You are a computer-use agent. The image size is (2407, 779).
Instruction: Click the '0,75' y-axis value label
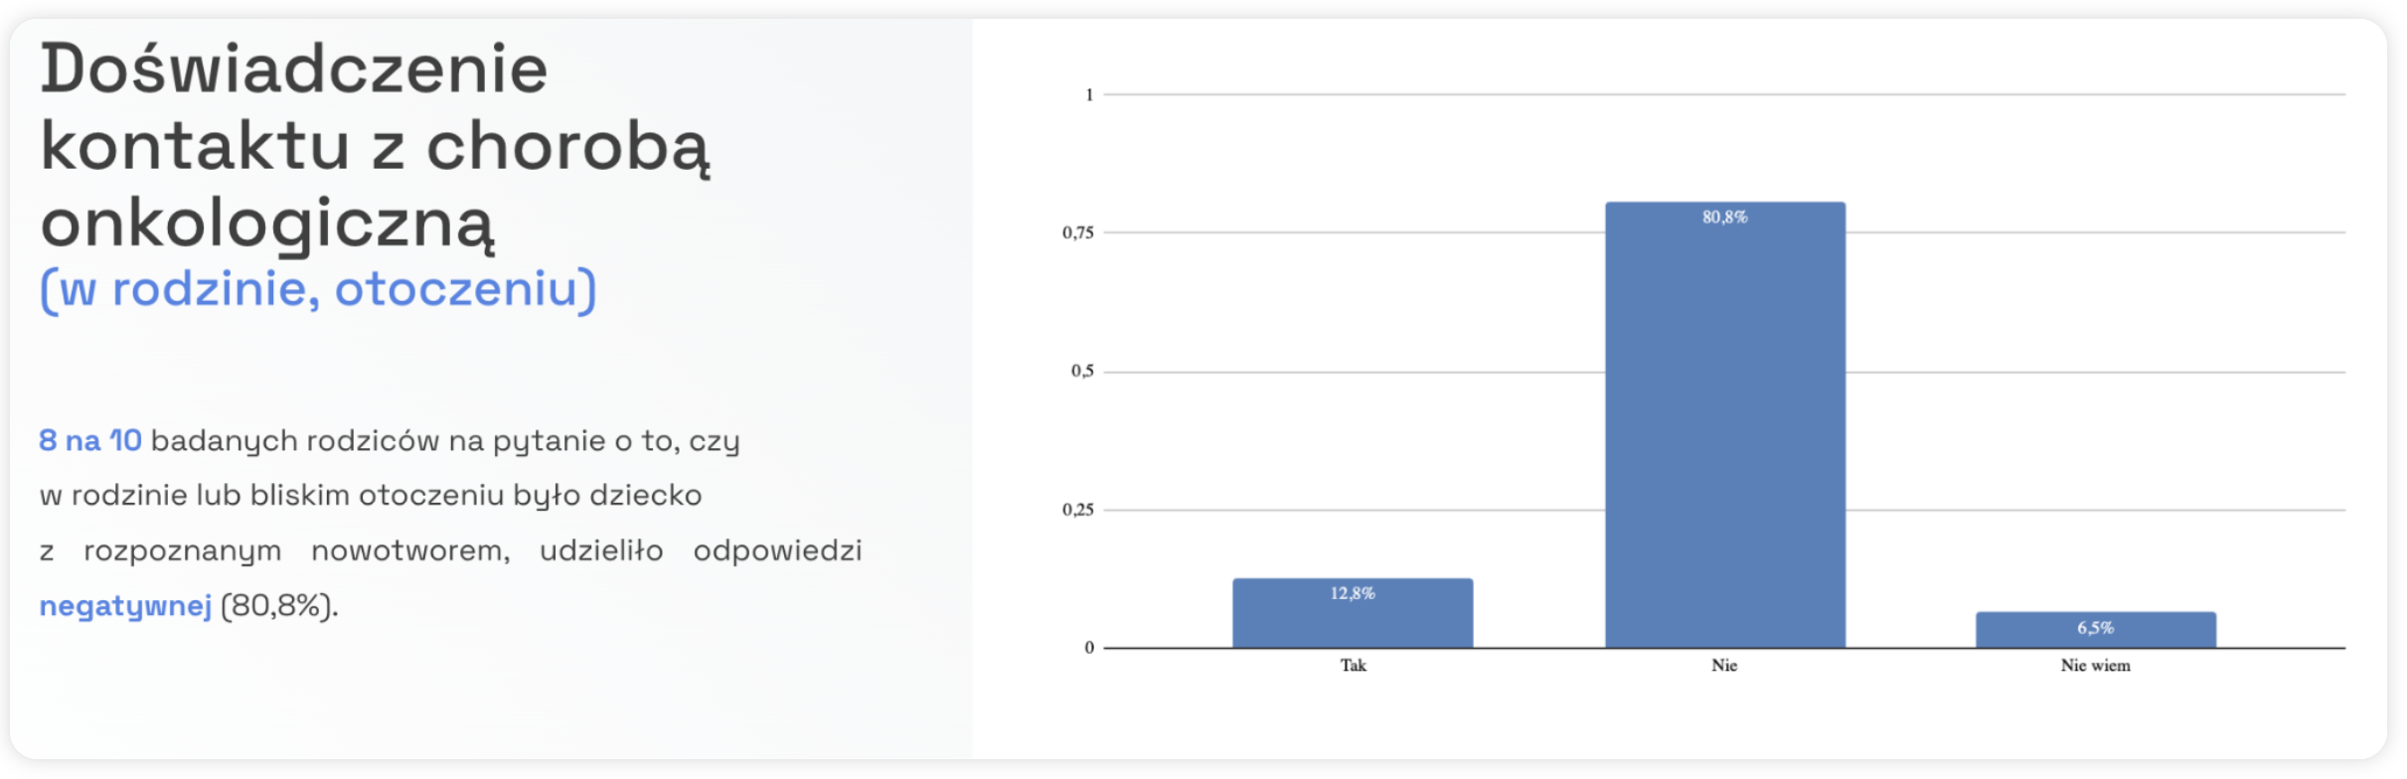coord(1078,233)
